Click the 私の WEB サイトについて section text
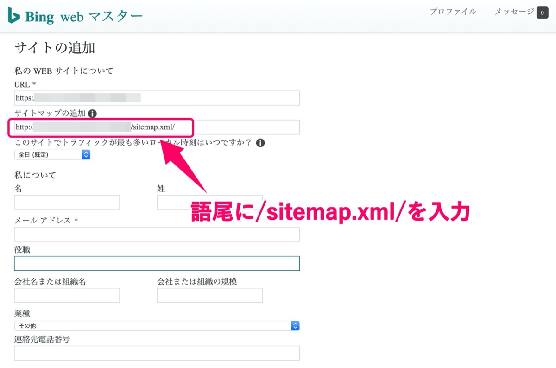Screen dimensions: 556x368 tap(64, 71)
